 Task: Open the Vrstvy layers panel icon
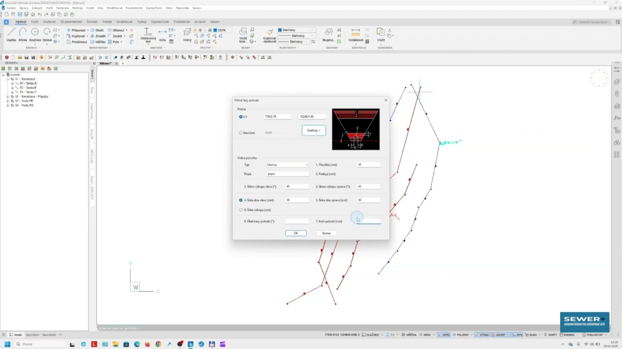[x=187, y=34]
